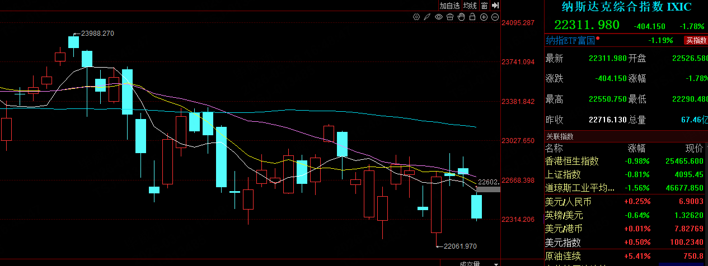Click the gray current price marker on axis

click(488, 190)
